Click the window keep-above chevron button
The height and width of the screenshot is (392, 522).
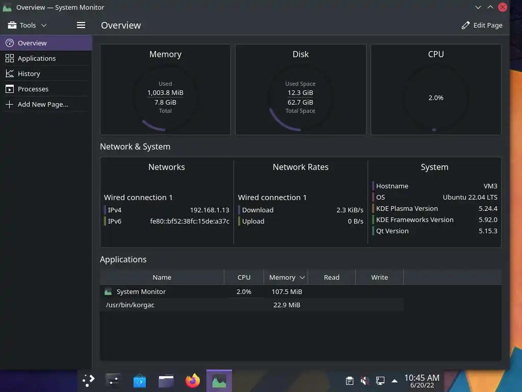coord(490,7)
